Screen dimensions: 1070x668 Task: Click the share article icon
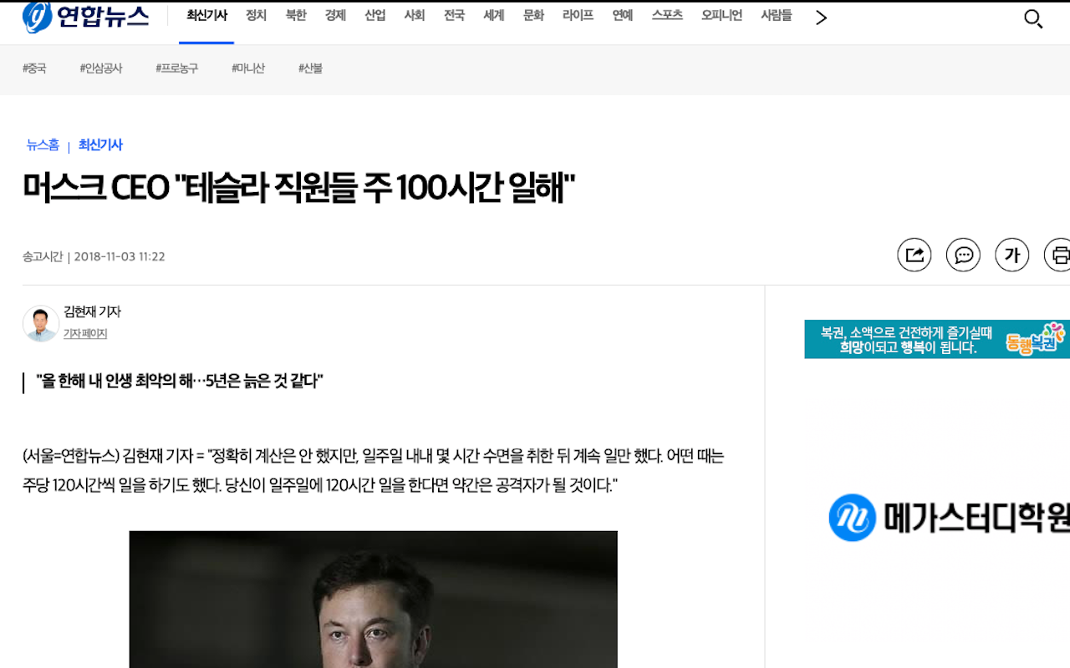coord(915,255)
